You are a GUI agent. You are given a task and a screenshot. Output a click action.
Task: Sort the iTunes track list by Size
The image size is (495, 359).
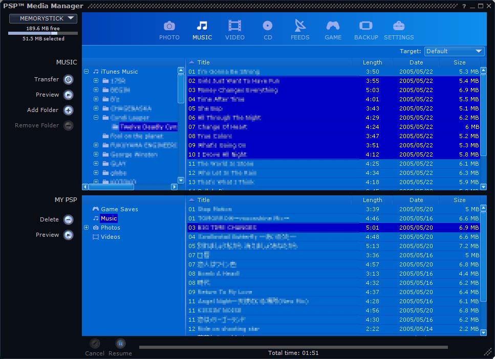coord(460,62)
